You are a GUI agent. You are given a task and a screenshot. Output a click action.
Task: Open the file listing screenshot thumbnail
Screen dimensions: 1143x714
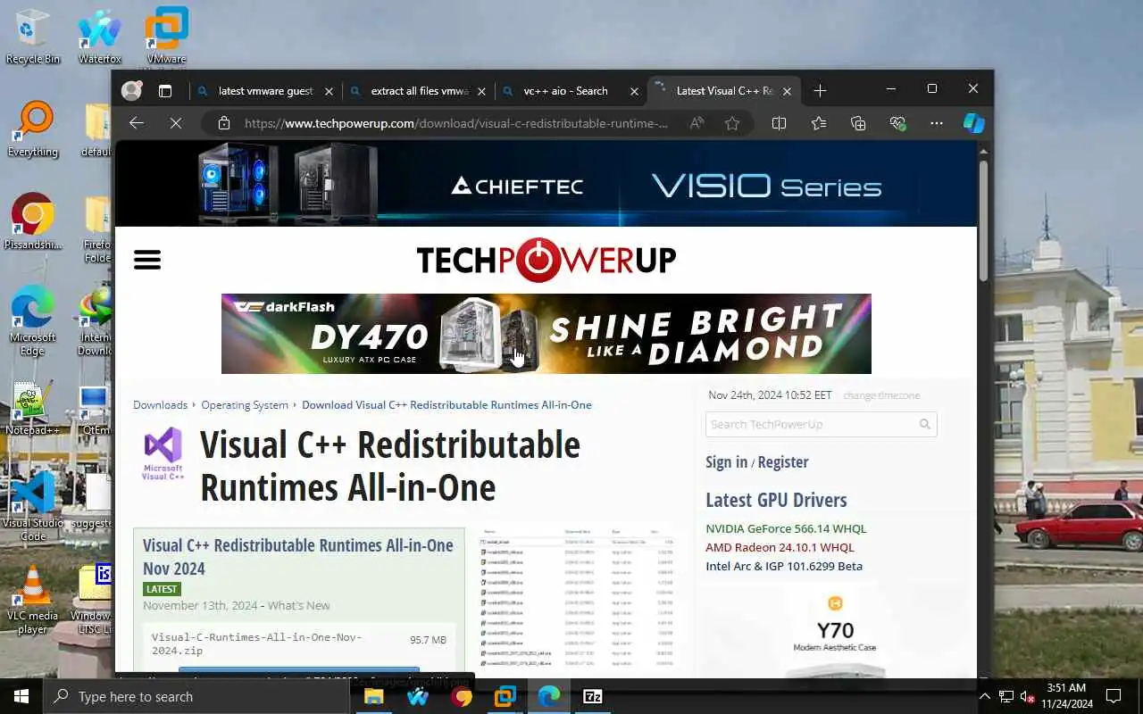click(578, 601)
